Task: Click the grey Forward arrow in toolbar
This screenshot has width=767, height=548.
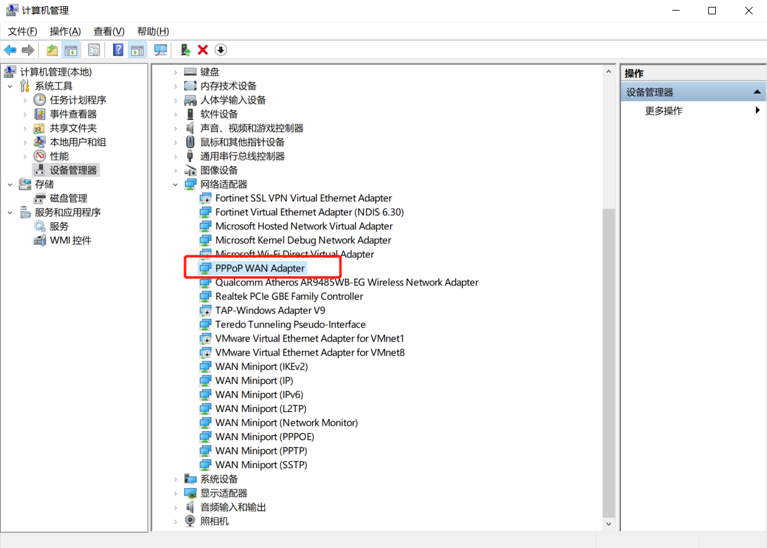Action: [27, 50]
